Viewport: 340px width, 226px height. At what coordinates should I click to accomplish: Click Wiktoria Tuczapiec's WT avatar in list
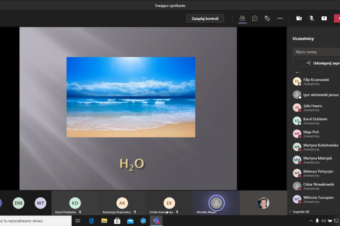(297, 199)
